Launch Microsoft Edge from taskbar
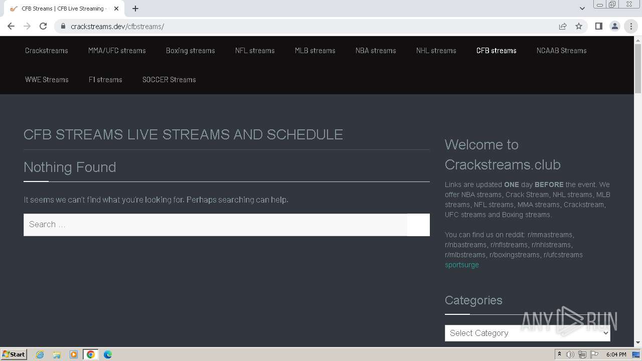 108,354
